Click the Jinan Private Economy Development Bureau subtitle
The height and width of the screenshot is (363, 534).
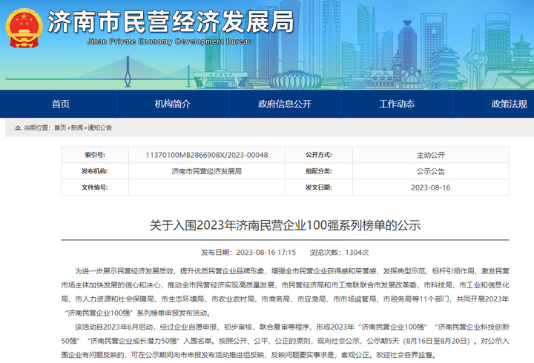[170, 41]
